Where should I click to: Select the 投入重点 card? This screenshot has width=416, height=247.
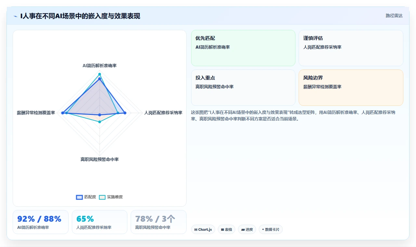point(243,88)
